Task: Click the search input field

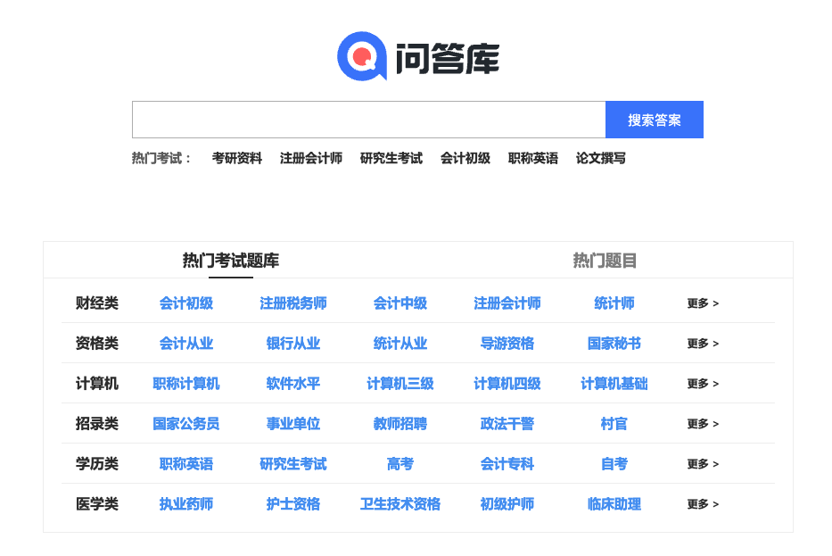Action: (368, 120)
